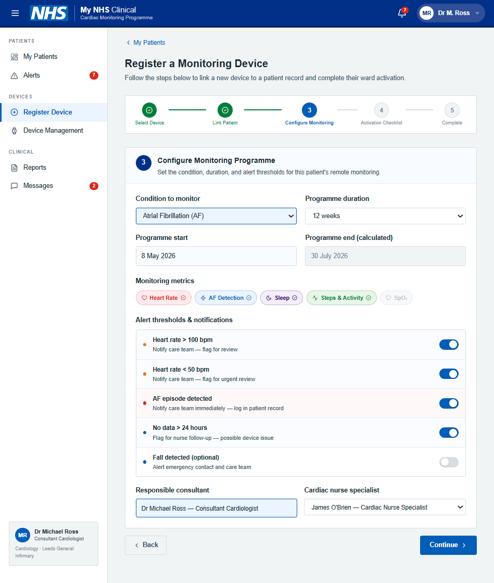Open the Programme duration dropdown

click(385, 216)
